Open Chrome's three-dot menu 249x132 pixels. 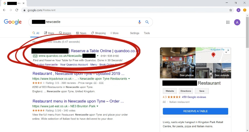click(x=245, y=10)
